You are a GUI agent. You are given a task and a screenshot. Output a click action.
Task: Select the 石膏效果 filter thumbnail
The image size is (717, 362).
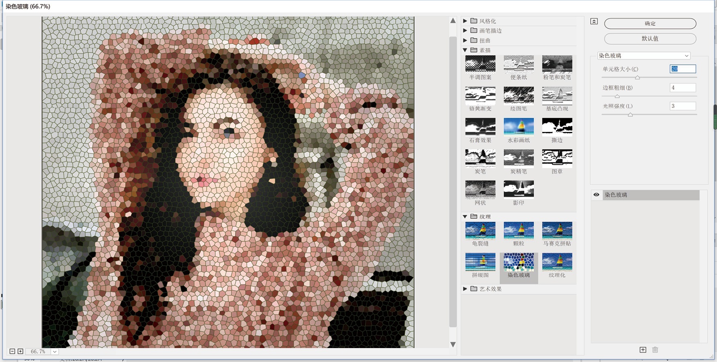tap(480, 126)
